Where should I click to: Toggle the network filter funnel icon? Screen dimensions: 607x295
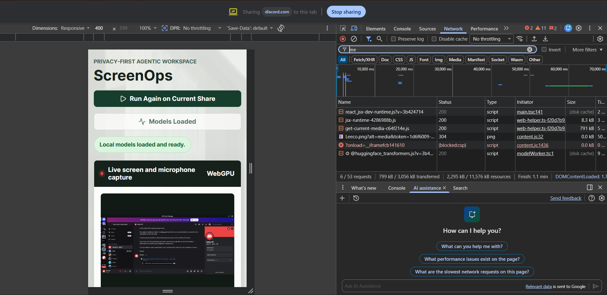(x=369, y=39)
